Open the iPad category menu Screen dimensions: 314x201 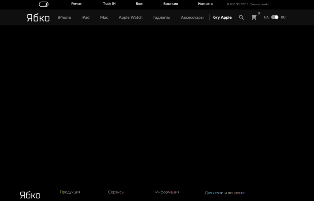tap(85, 17)
